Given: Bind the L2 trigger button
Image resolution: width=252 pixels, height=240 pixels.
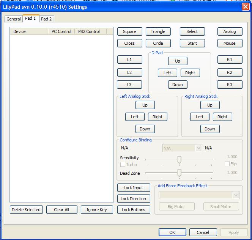Looking at the screenshot, I should pyautogui.click(x=129, y=72).
